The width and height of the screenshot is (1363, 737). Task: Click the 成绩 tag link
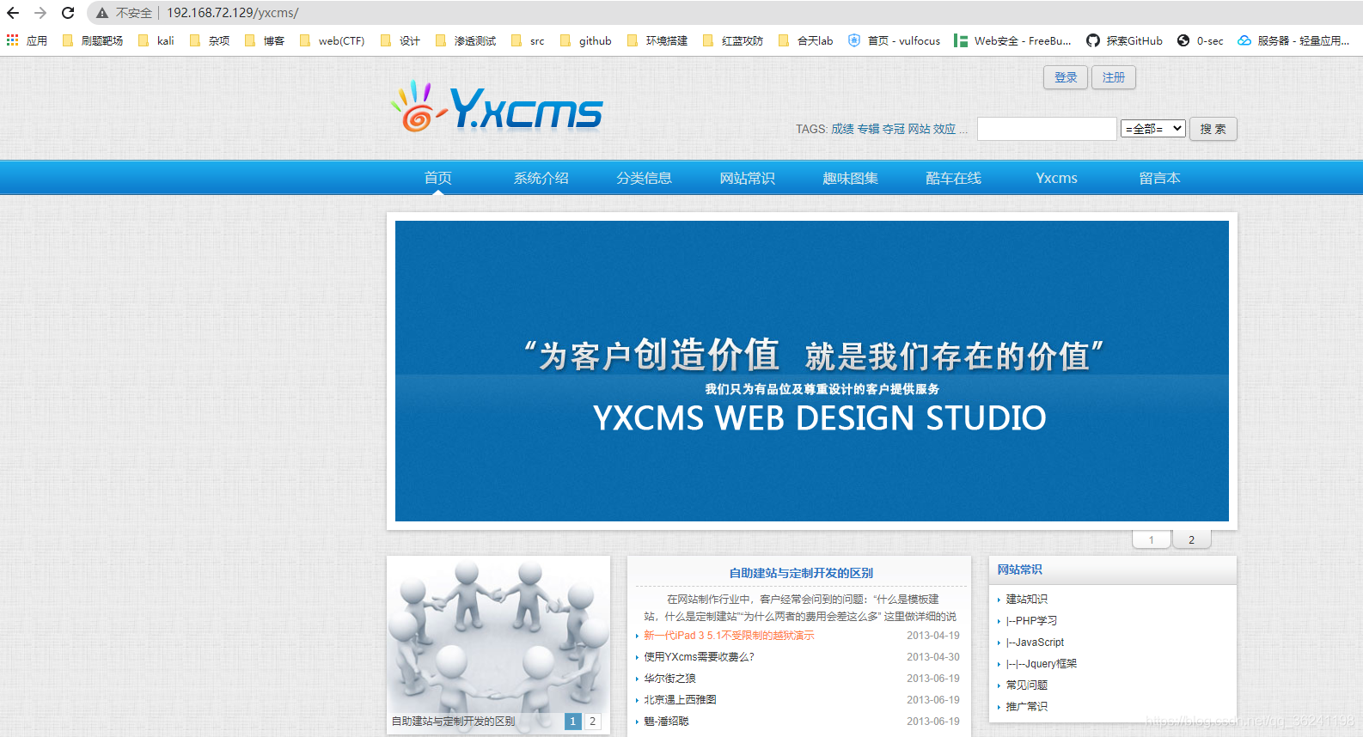click(842, 129)
